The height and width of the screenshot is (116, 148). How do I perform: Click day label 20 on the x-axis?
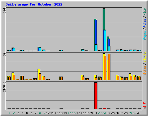(x=91, y=113)
